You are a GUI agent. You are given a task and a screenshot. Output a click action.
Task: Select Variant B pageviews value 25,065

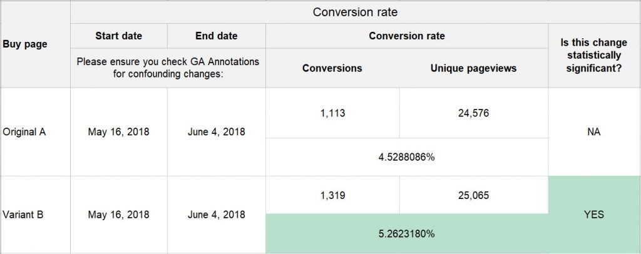click(x=473, y=195)
